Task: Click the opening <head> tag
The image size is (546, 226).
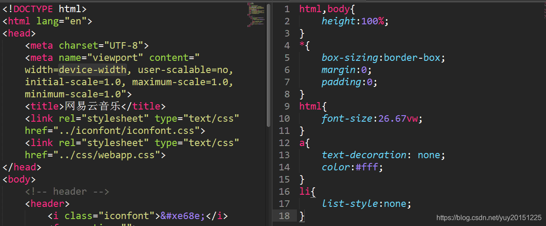Action: pos(19,33)
